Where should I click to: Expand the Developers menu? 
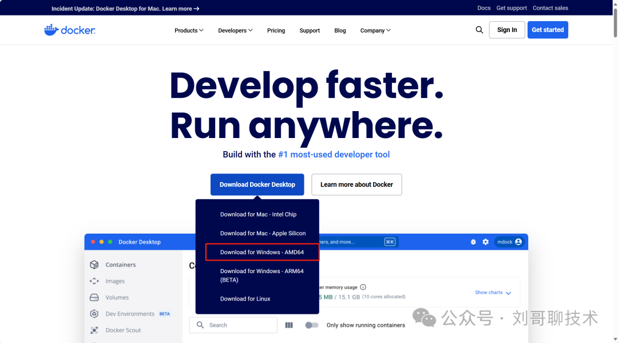(235, 30)
